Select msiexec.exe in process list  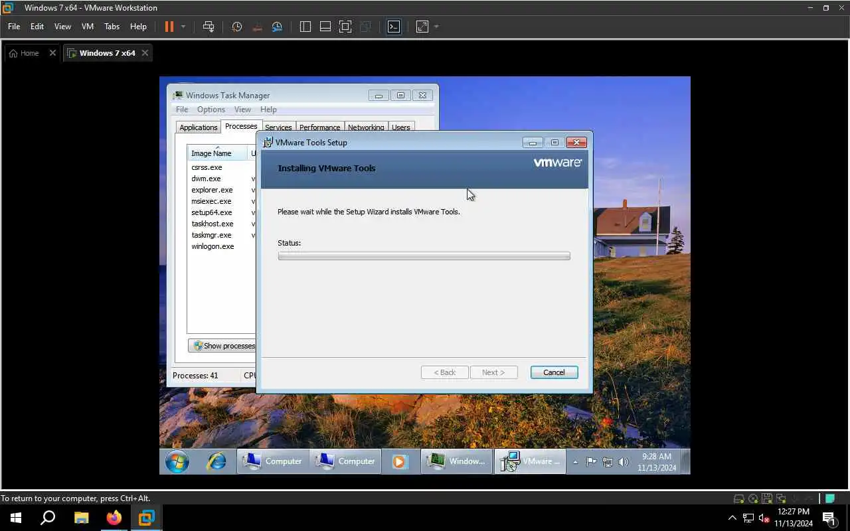(x=211, y=201)
